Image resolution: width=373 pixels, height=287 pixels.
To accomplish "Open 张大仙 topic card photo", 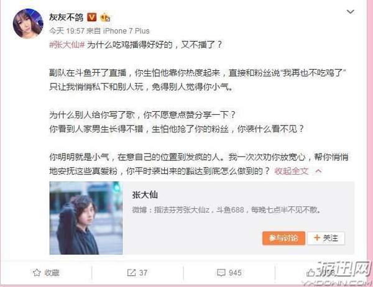I will pyautogui.click(x=86, y=218).
